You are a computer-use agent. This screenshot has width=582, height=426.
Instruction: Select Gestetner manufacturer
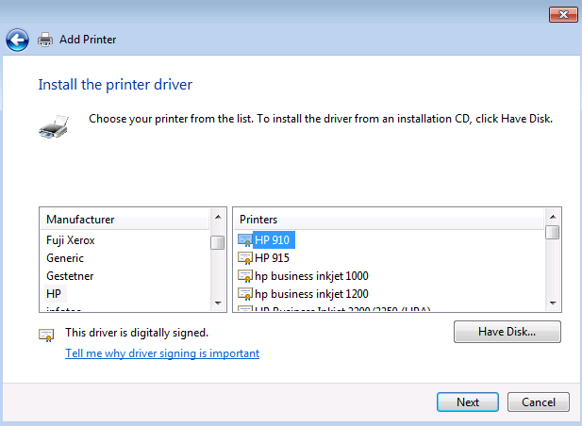pyautogui.click(x=70, y=276)
